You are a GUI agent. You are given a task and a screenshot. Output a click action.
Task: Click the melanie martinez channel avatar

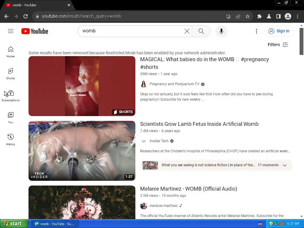[144, 206]
